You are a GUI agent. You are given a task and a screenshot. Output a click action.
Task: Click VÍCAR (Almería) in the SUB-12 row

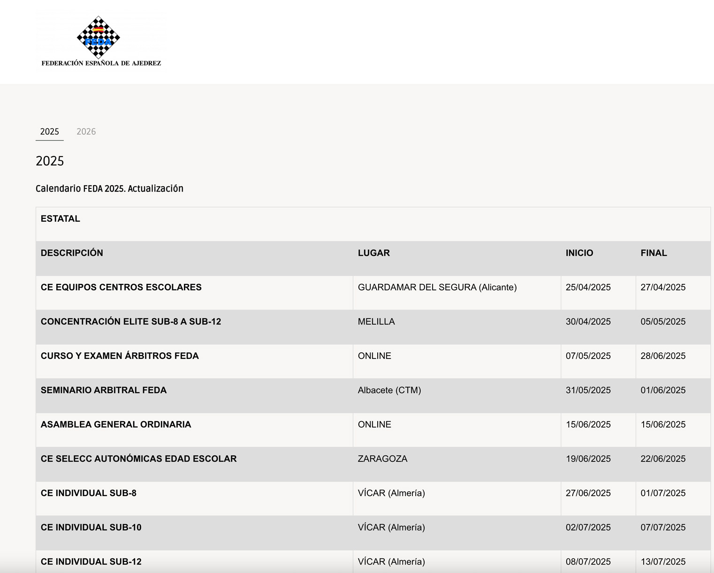[x=391, y=561]
